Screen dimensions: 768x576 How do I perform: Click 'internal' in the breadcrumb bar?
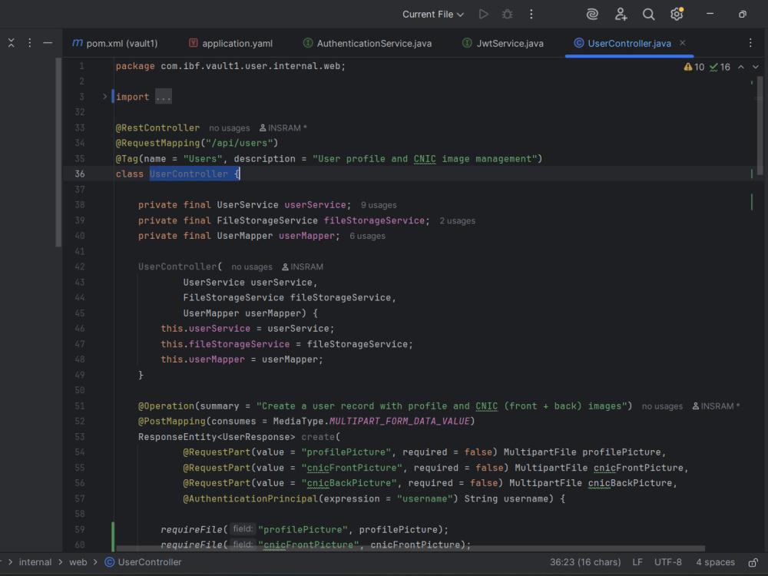[x=35, y=562]
